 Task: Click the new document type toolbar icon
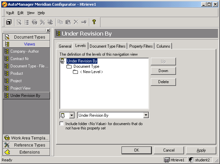pyautogui.click(x=19, y=22)
